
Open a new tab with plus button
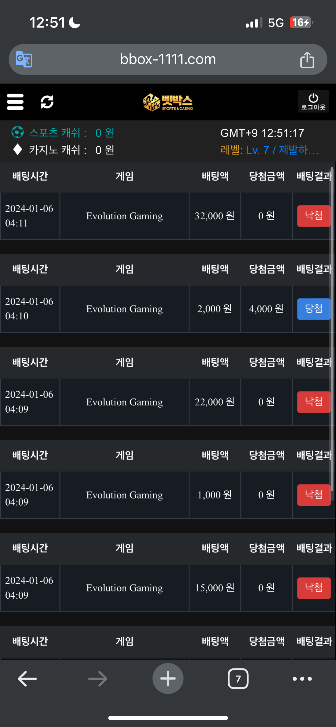tap(168, 678)
